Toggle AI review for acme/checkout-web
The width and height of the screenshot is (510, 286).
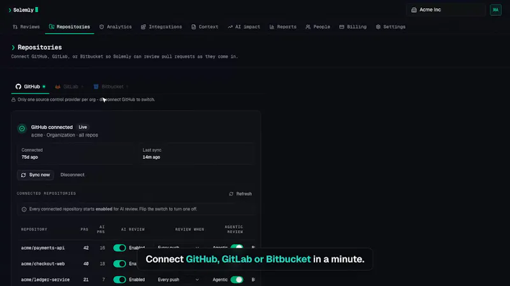pos(119,264)
